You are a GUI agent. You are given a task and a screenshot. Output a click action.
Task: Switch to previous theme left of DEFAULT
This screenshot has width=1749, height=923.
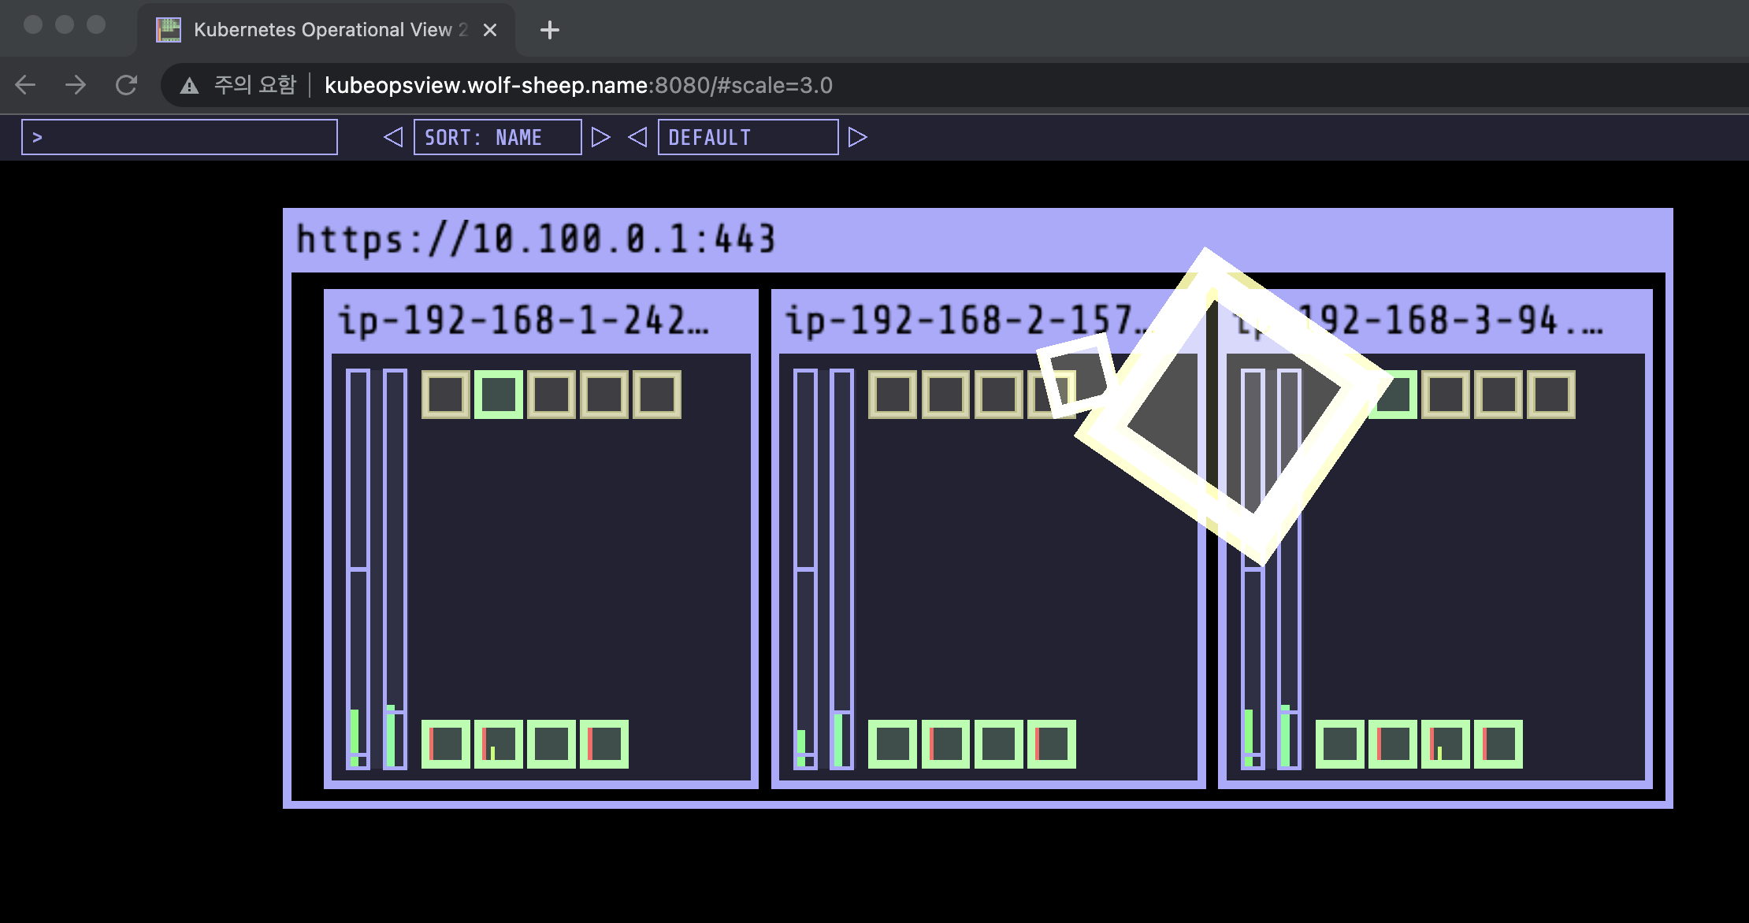tap(637, 137)
